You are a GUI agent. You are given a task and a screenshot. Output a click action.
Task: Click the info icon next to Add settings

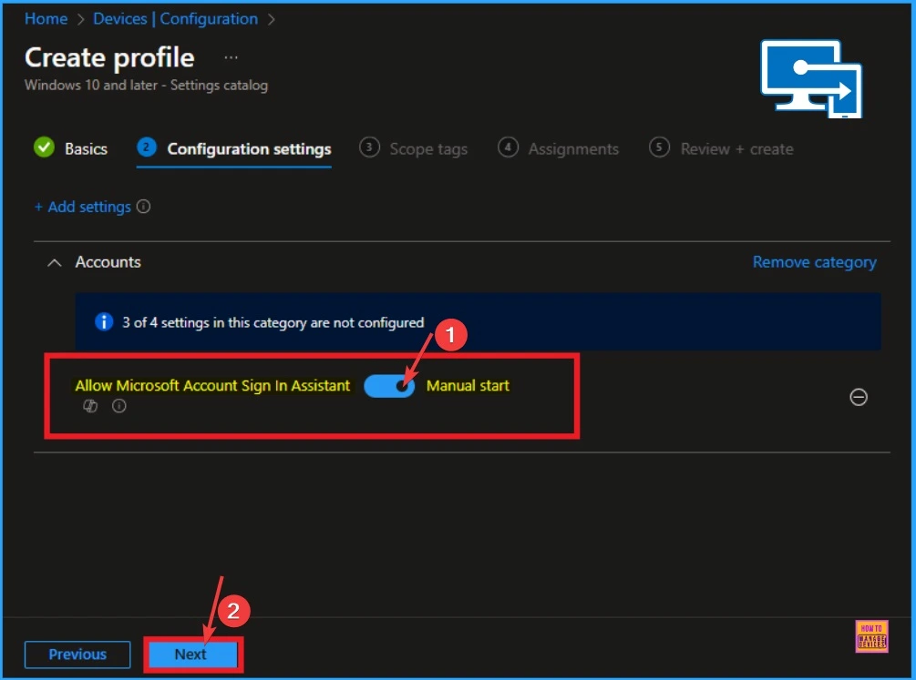click(x=143, y=207)
